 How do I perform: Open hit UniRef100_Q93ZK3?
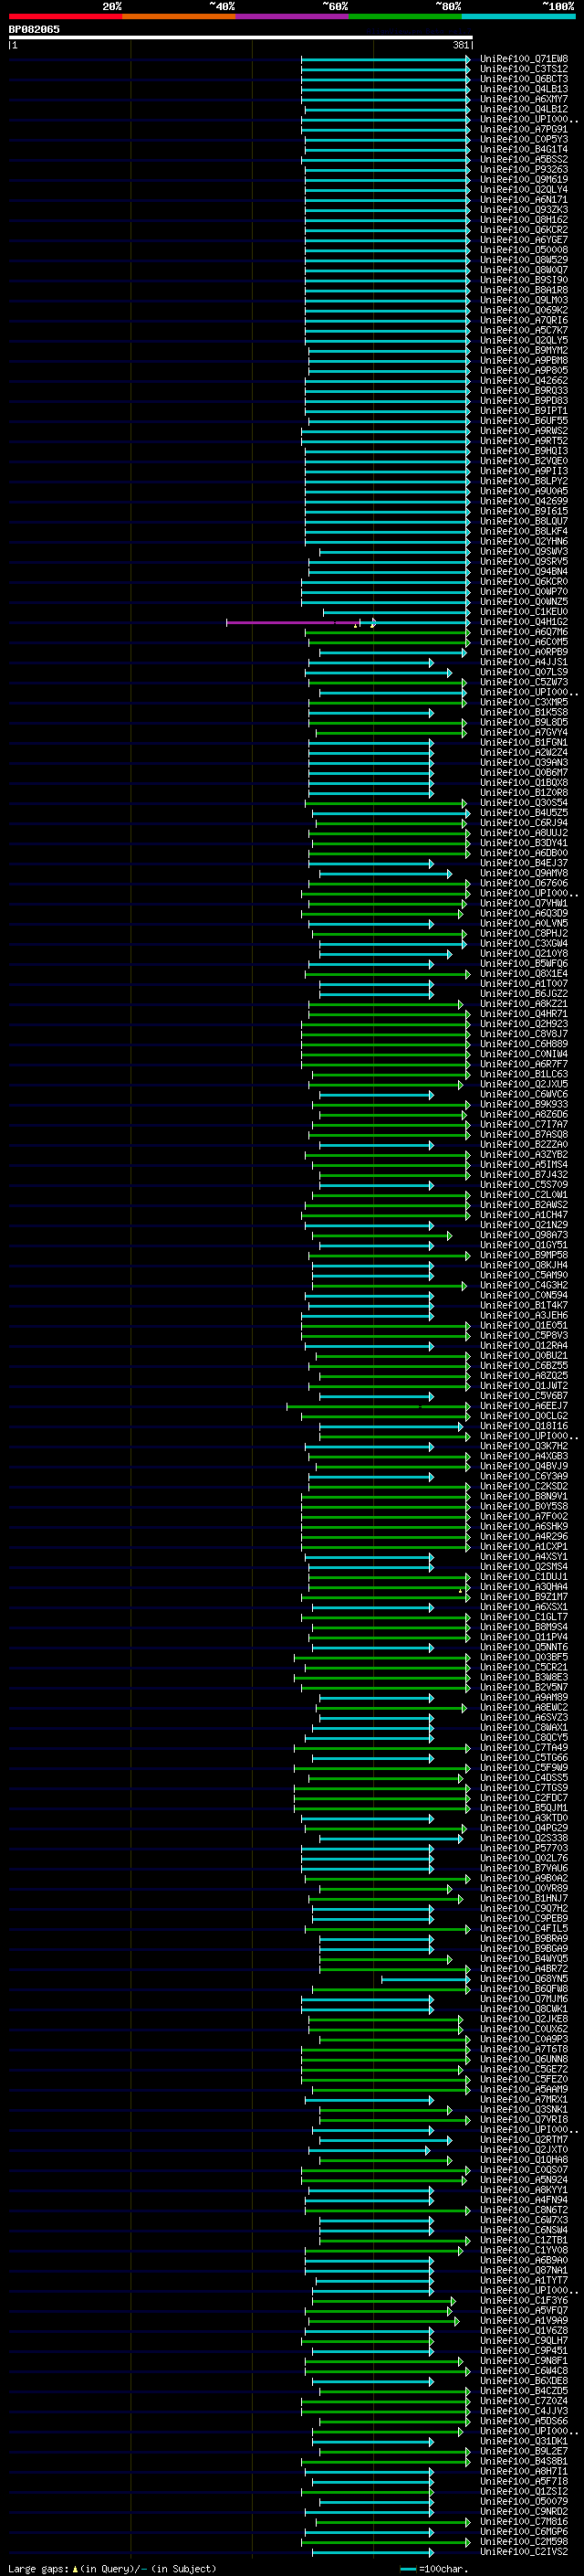[x=524, y=210]
